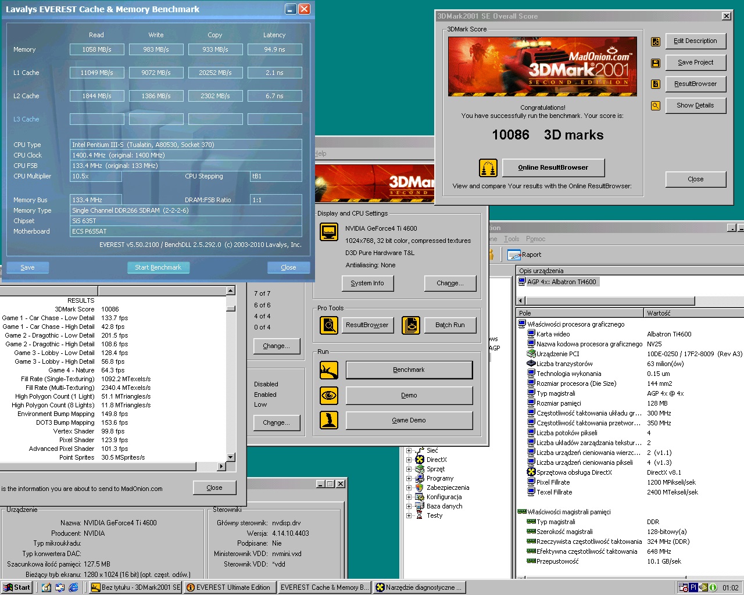The height and width of the screenshot is (595, 744).
Task: Click the CPU Type field
Action: (186, 145)
